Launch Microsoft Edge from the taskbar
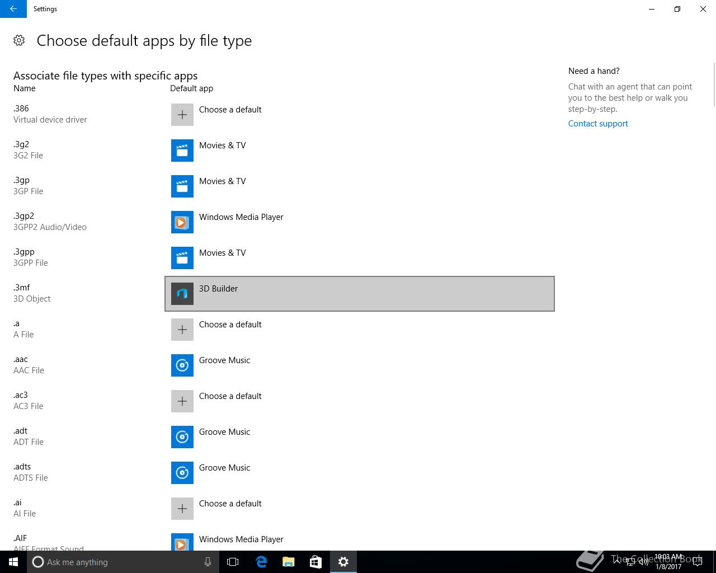The image size is (716, 573). tap(261, 562)
